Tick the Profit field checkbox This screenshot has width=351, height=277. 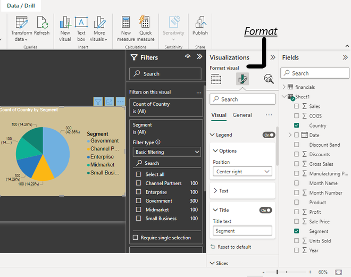click(296, 212)
